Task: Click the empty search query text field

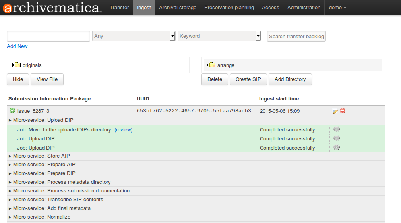Action: click(48, 36)
